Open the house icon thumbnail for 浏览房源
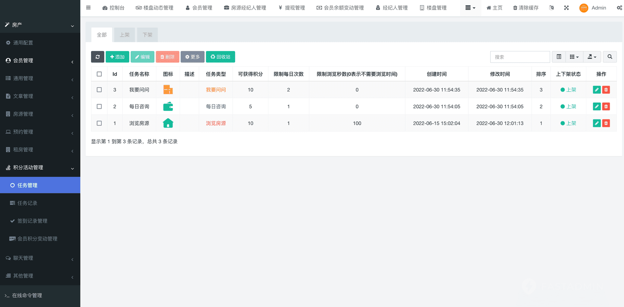624x307 pixels. click(x=168, y=123)
